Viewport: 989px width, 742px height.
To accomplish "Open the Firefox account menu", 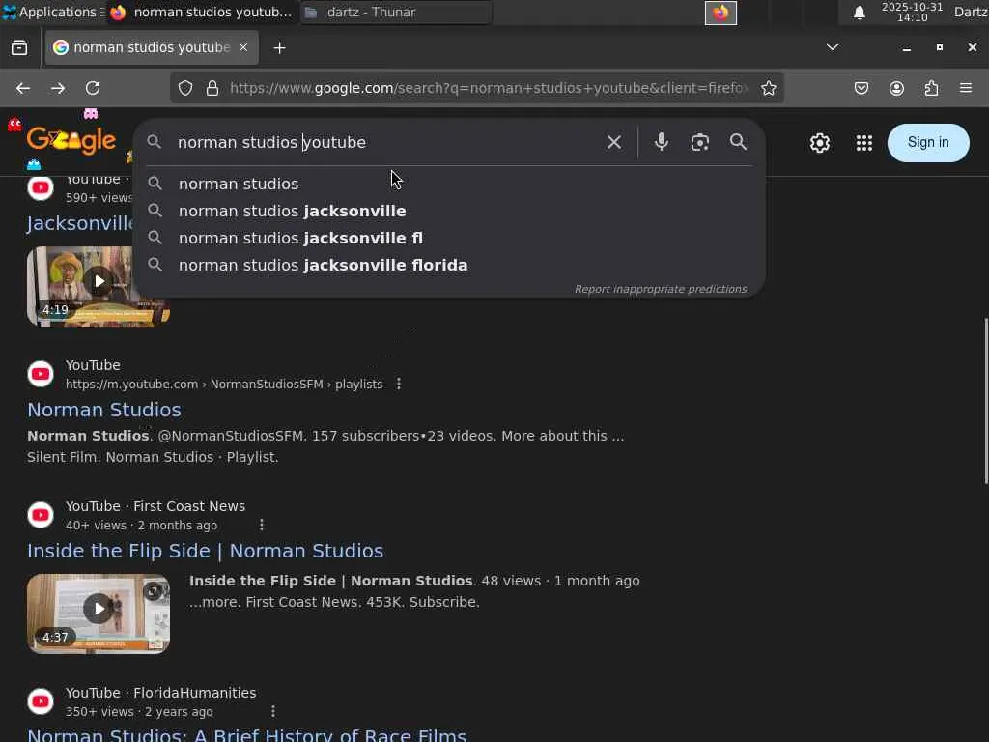I will click(x=896, y=88).
